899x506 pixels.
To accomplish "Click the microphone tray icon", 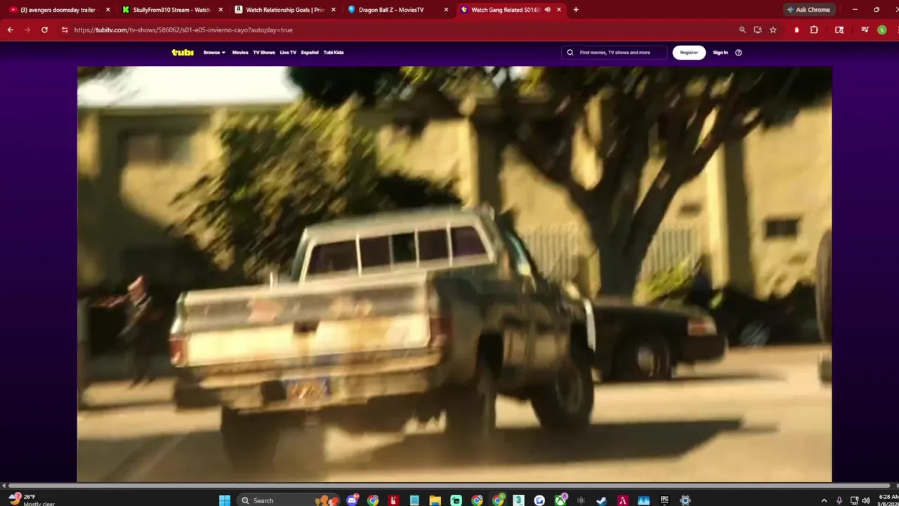I will click(839, 500).
